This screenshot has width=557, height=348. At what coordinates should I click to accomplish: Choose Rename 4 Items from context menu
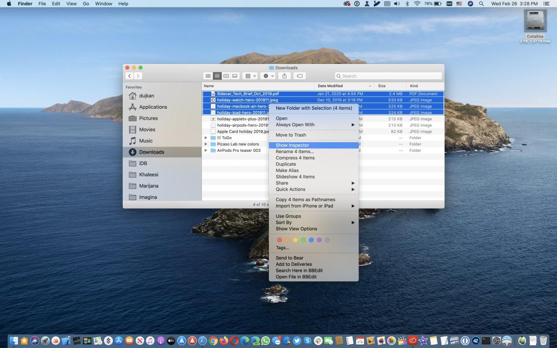(295, 151)
